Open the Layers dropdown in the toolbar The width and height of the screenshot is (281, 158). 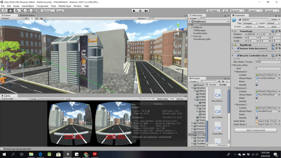(255, 11)
